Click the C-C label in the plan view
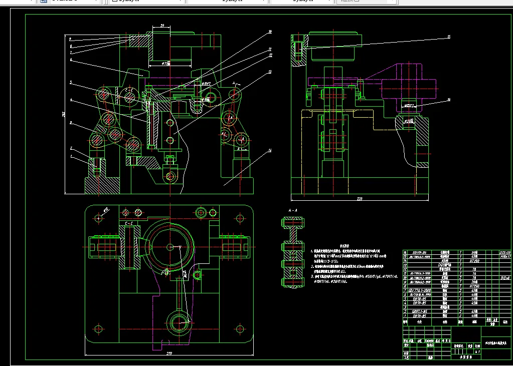513x366 pixels. (129, 223)
